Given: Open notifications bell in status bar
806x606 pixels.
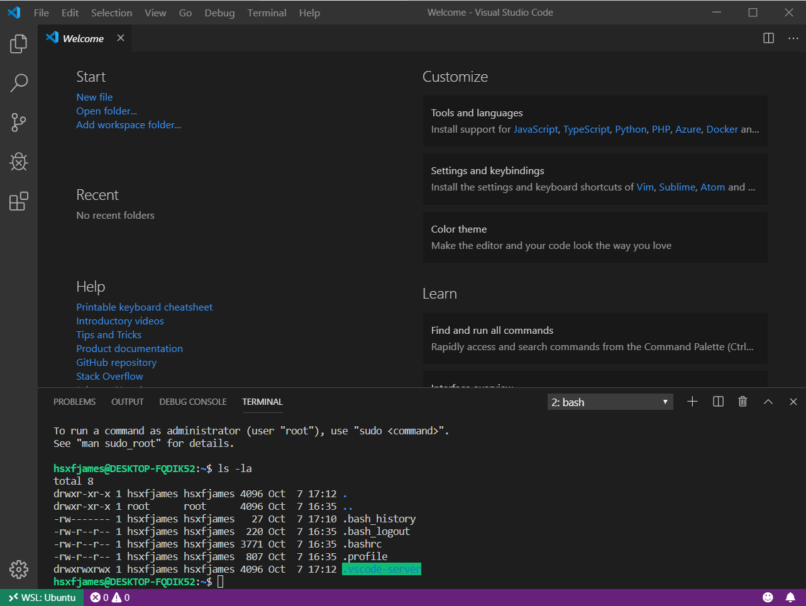Looking at the screenshot, I should (x=790, y=597).
